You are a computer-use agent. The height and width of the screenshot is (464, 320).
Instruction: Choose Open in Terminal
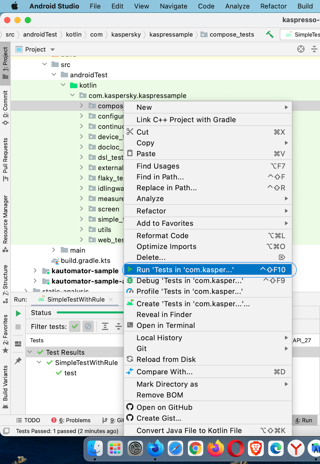click(x=208, y=325)
